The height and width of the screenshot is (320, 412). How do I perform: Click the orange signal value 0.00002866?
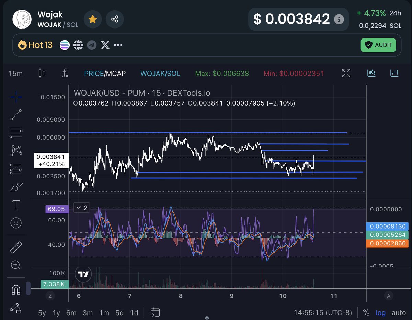(x=388, y=243)
